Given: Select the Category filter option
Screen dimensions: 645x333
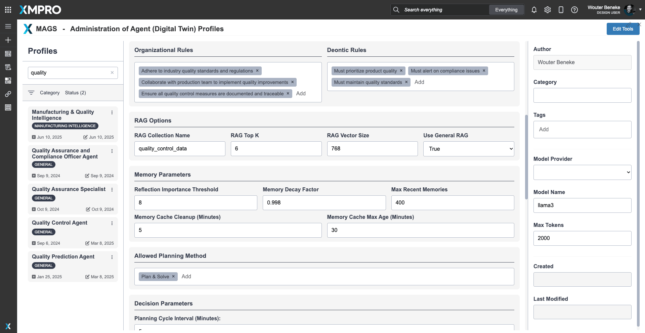Looking at the screenshot, I should coord(49,93).
